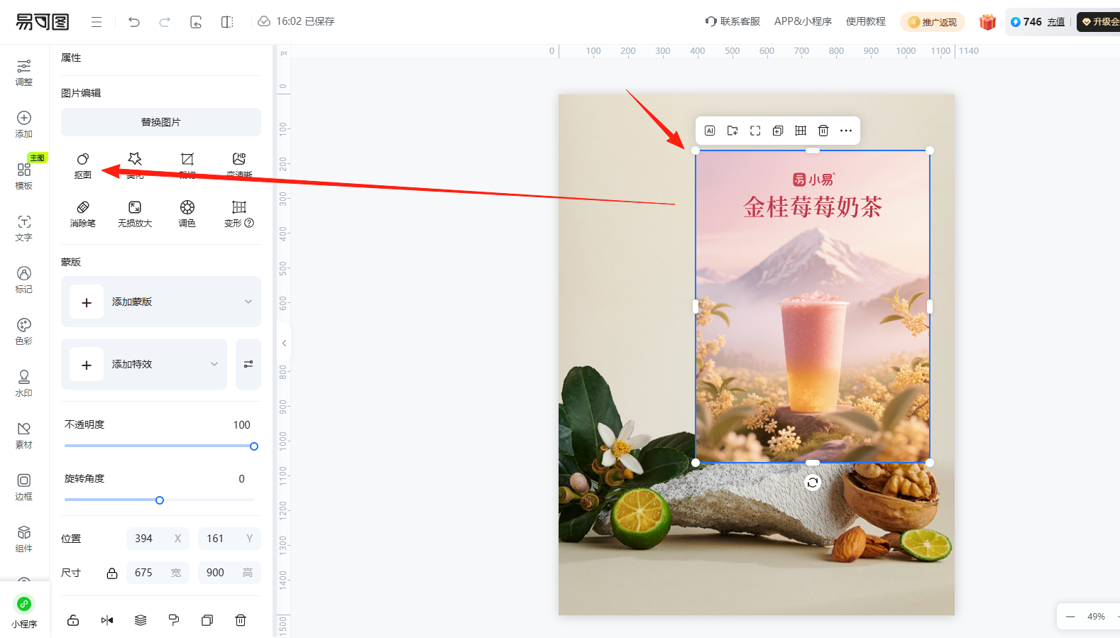Open the 添加 sidebar tab
Screen dimensions: 1120x638
pyautogui.click(x=24, y=124)
